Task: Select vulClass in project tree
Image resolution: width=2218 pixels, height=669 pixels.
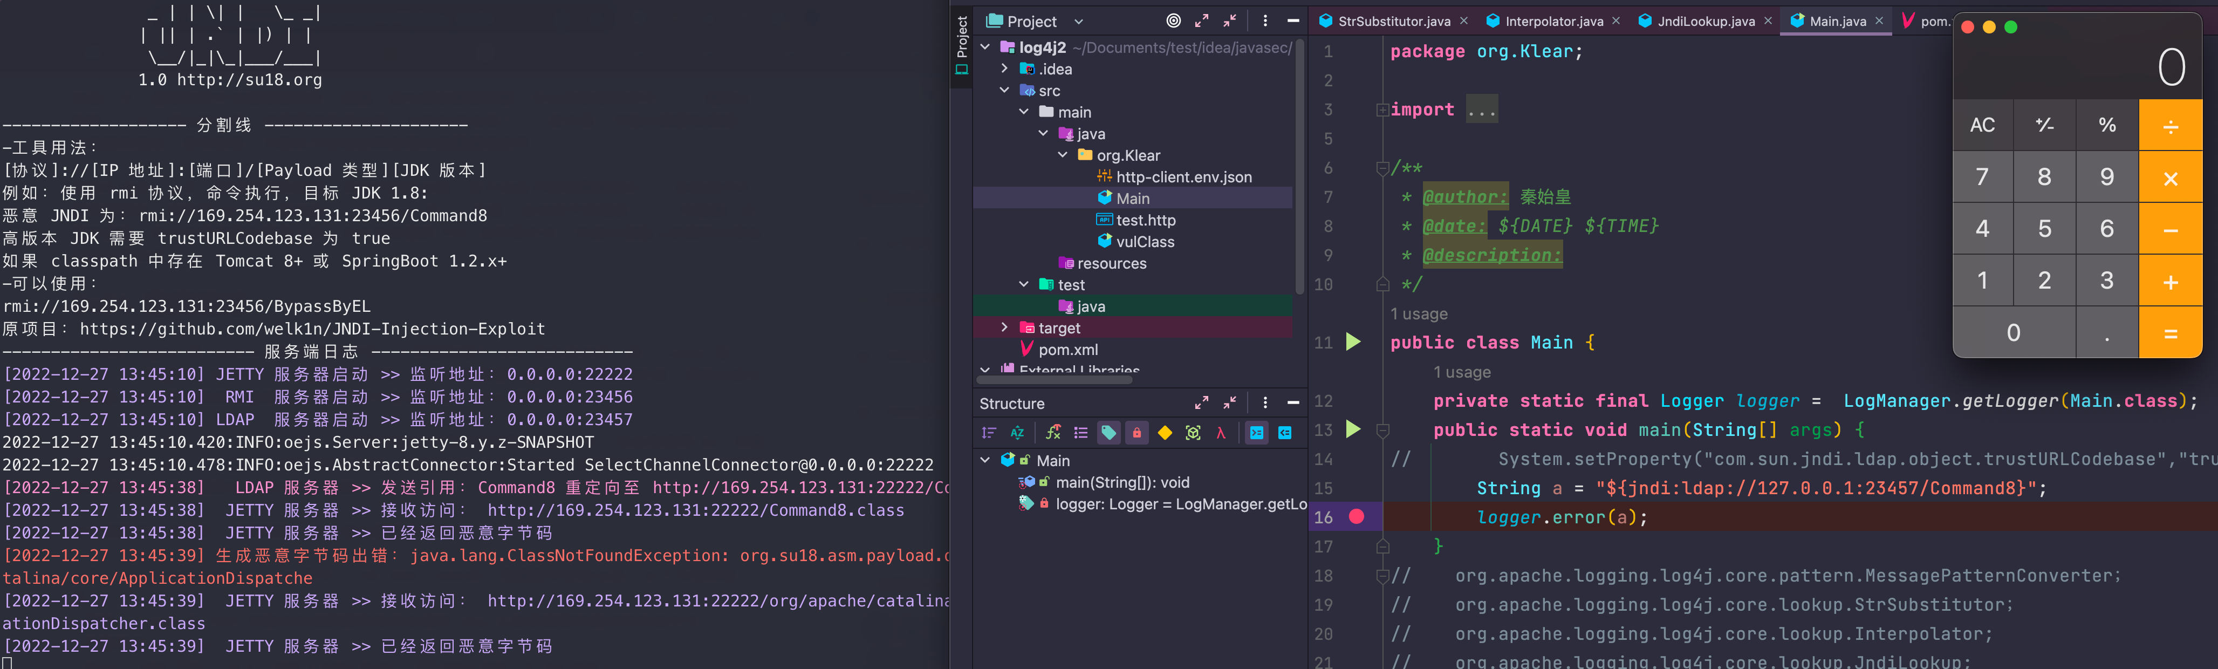Action: pos(1135,241)
